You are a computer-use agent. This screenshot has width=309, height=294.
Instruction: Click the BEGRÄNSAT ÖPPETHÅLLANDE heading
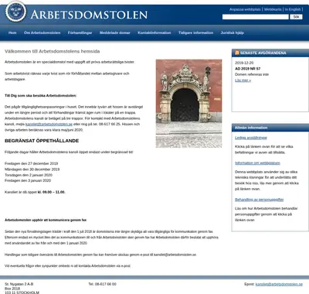[x=42, y=141]
